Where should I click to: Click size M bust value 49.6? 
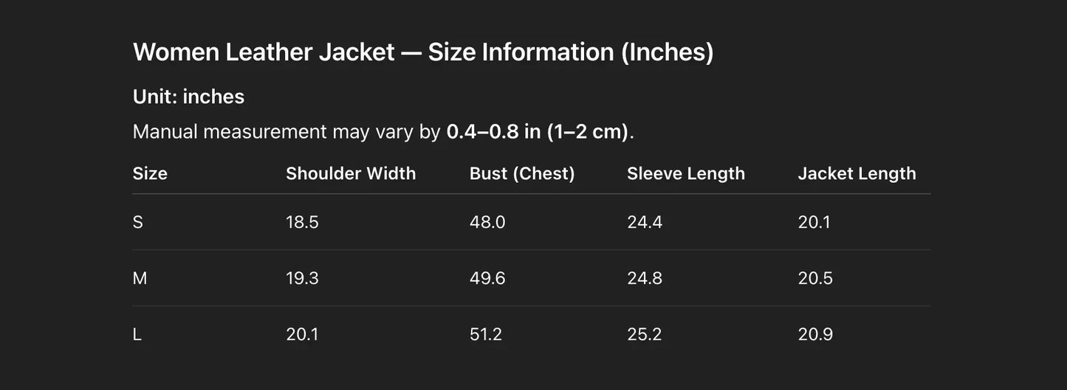[x=487, y=278]
